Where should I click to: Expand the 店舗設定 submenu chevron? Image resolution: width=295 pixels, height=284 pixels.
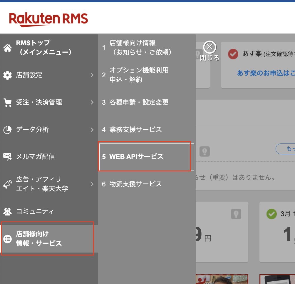pyautogui.click(x=92, y=75)
